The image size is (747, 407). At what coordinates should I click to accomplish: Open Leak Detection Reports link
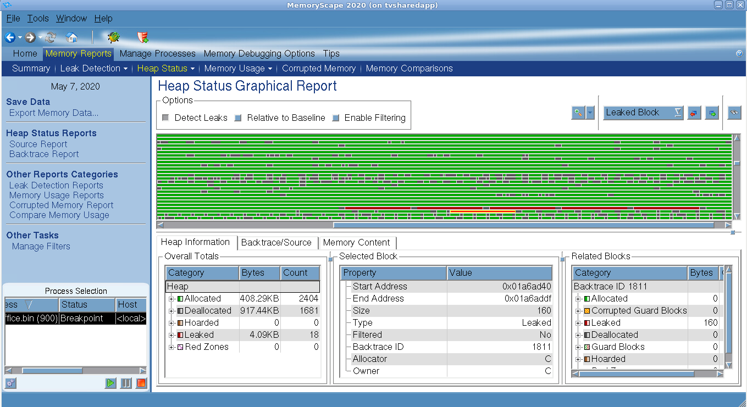(x=56, y=186)
